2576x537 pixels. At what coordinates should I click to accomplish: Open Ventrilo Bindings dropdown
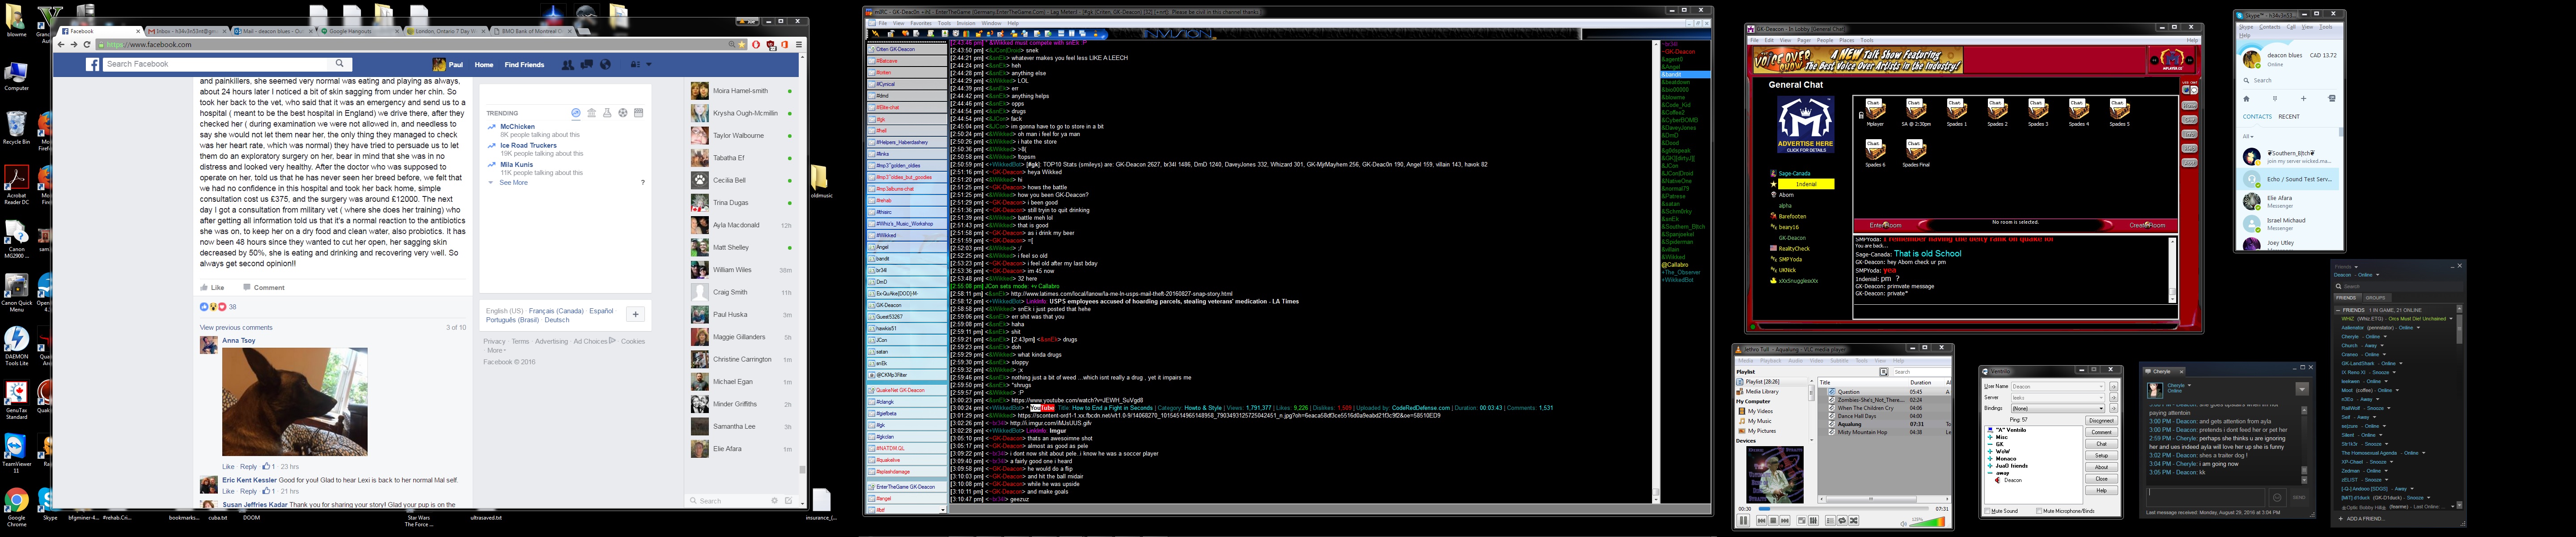[2058, 409]
